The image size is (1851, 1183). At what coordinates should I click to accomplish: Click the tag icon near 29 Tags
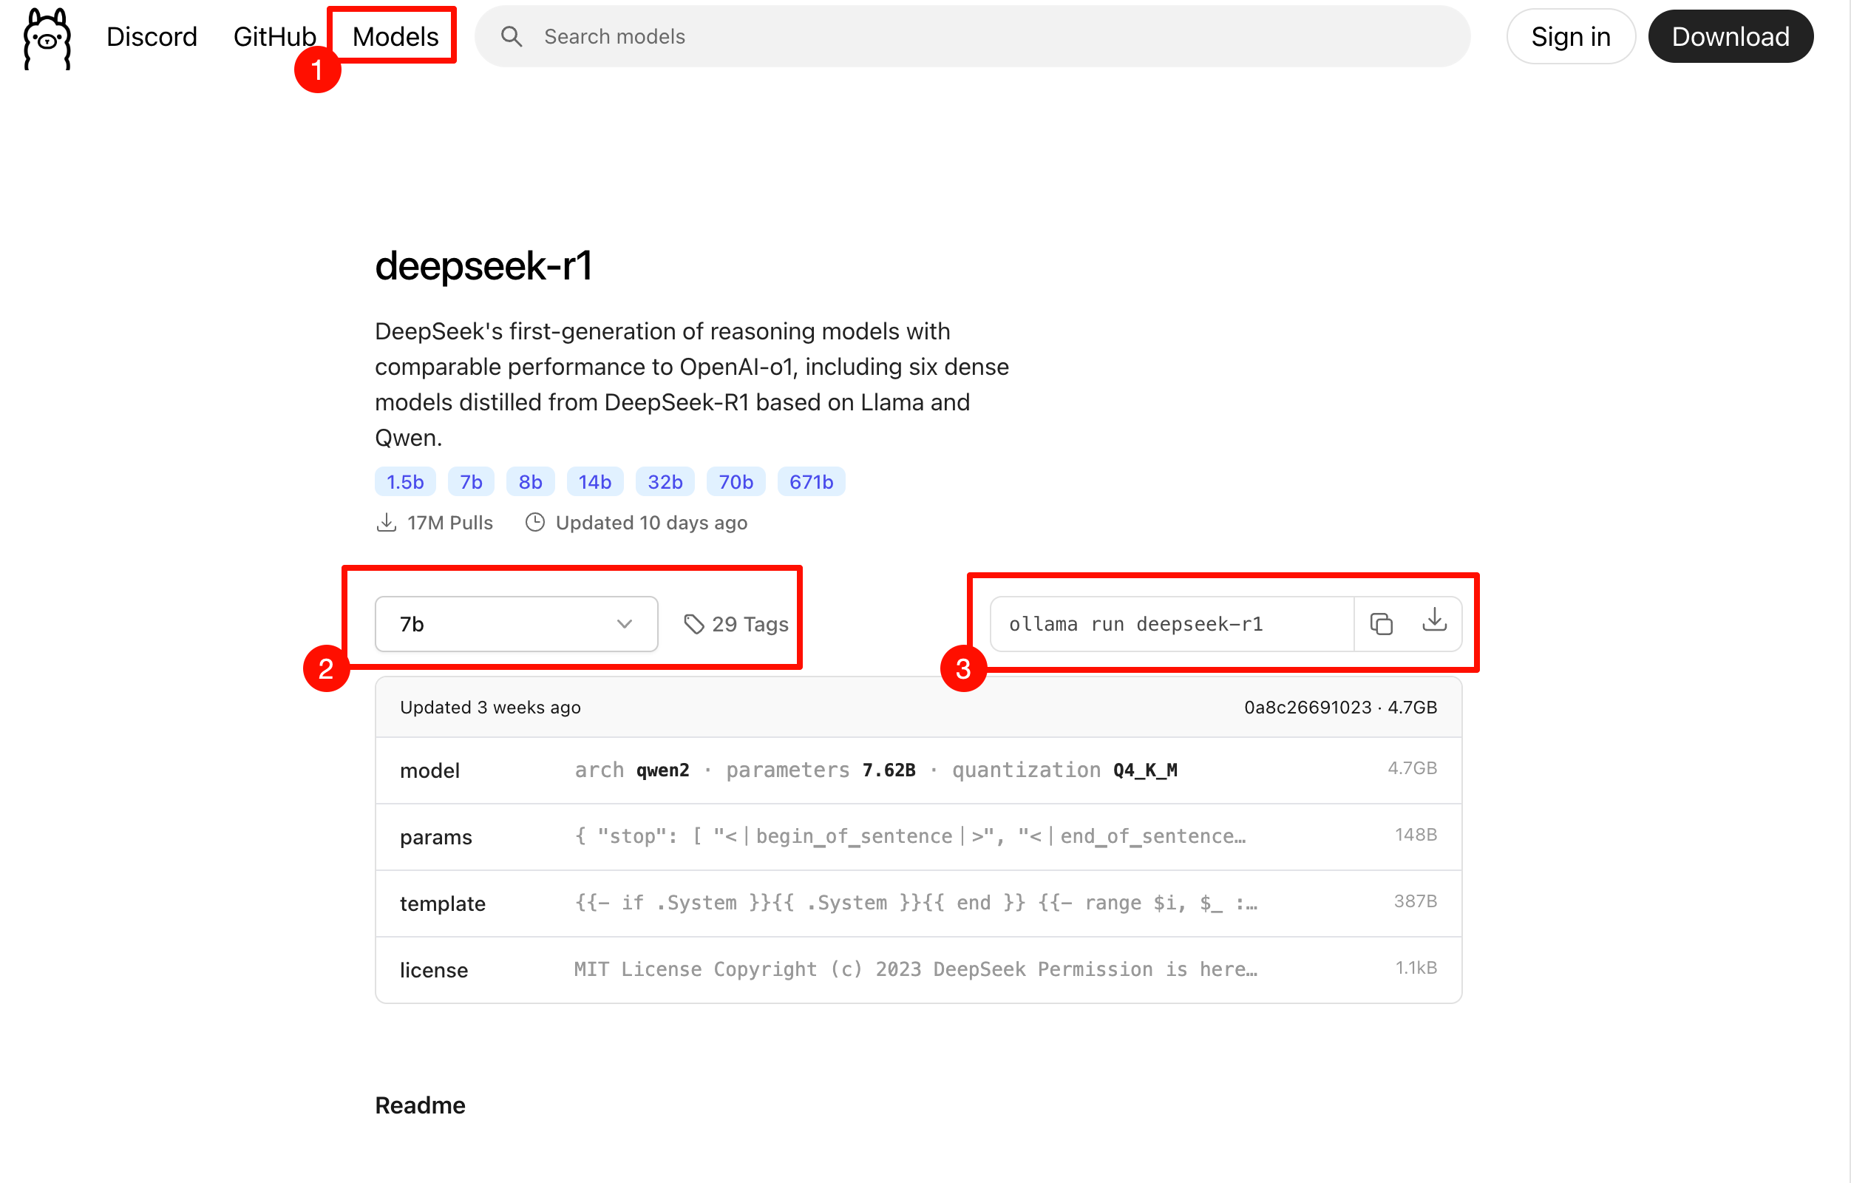coord(693,624)
